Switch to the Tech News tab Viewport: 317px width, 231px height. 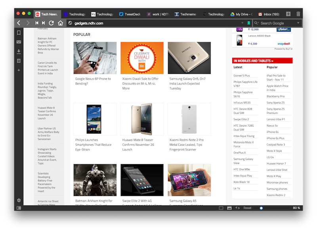tap(47, 14)
